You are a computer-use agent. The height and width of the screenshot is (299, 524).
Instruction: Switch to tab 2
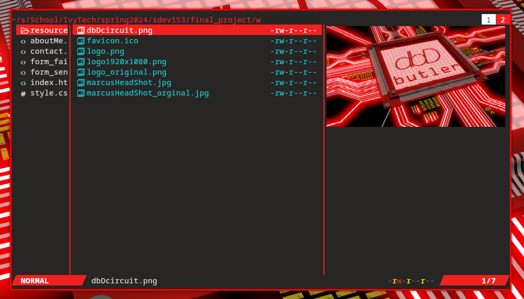click(503, 20)
